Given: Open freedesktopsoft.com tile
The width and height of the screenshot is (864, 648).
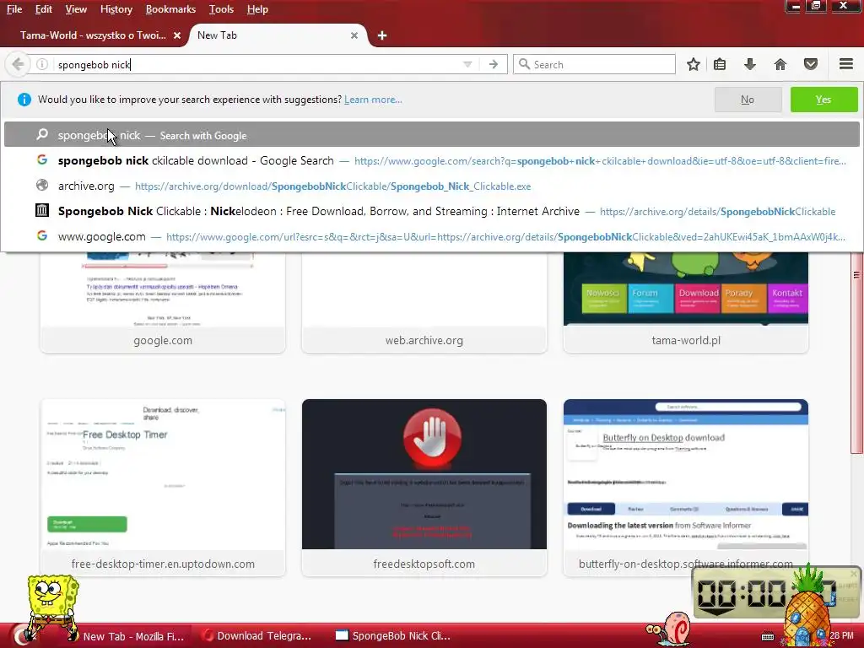Looking at the screenshot, I should (424, 488).
